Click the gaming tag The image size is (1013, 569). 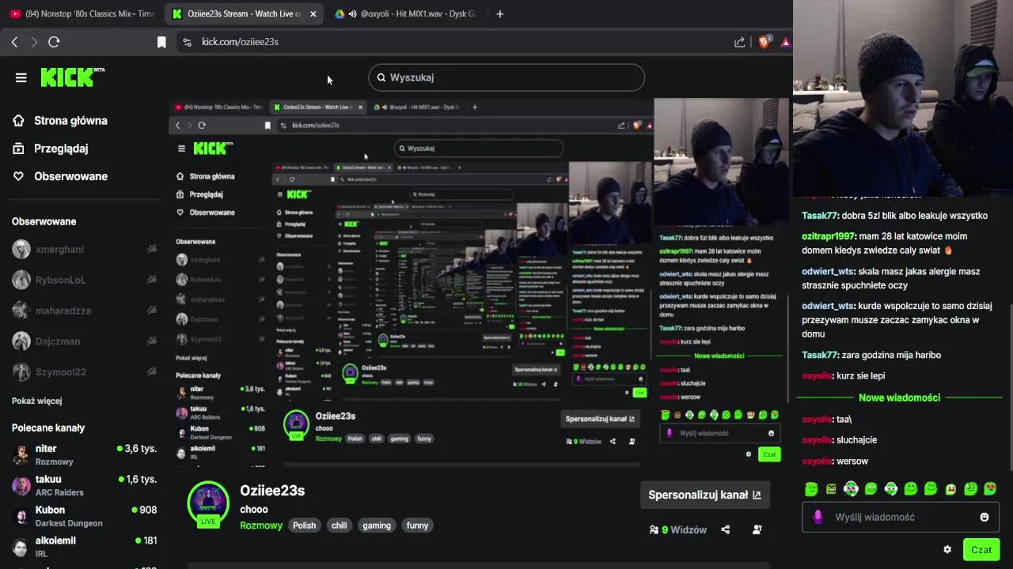(377, 526)
